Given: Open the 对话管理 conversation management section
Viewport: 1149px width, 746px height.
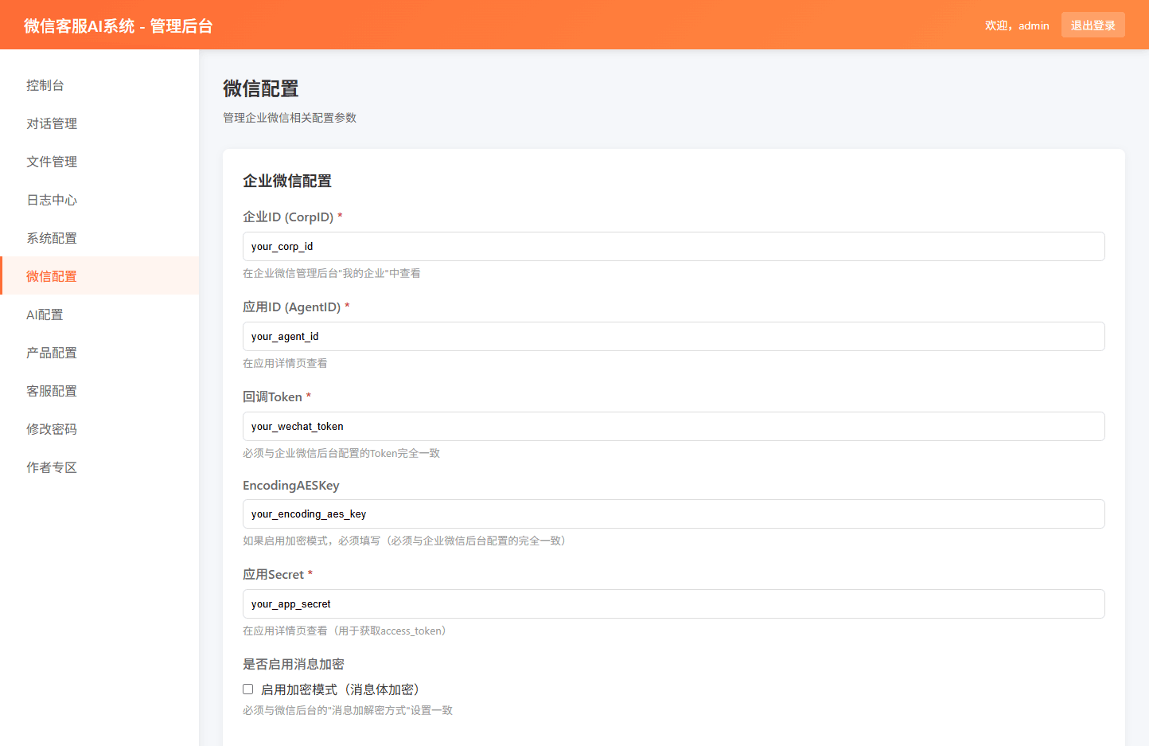Looking at the screenshot, I should click(51, 123).
